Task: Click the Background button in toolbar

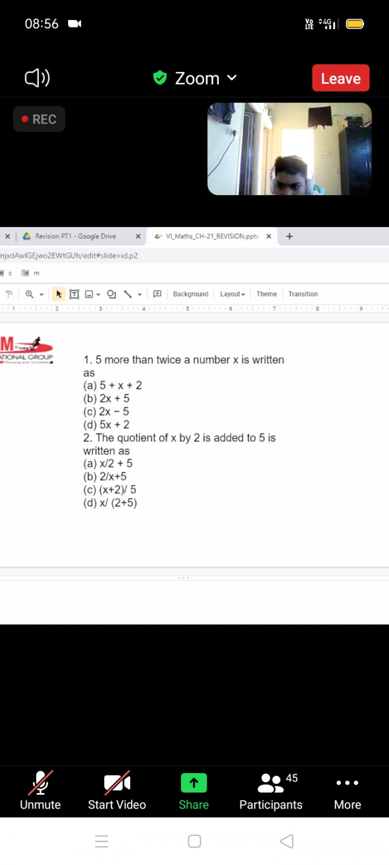Action: [191, 294]
